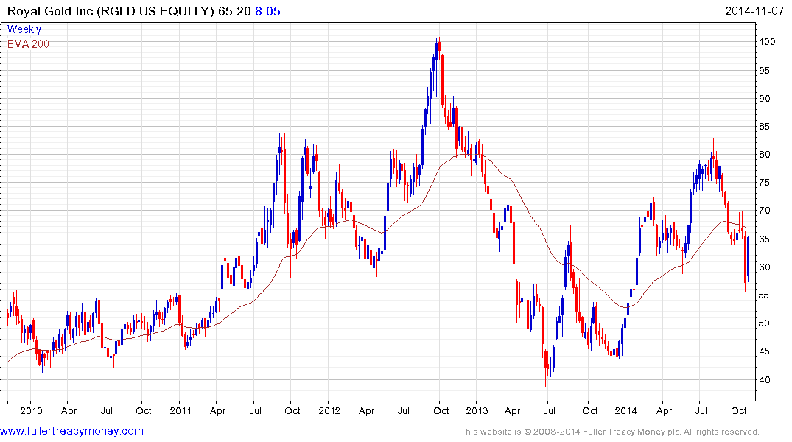
Task: Select the 2013 label on the time axis
Action: pos(477,410)
